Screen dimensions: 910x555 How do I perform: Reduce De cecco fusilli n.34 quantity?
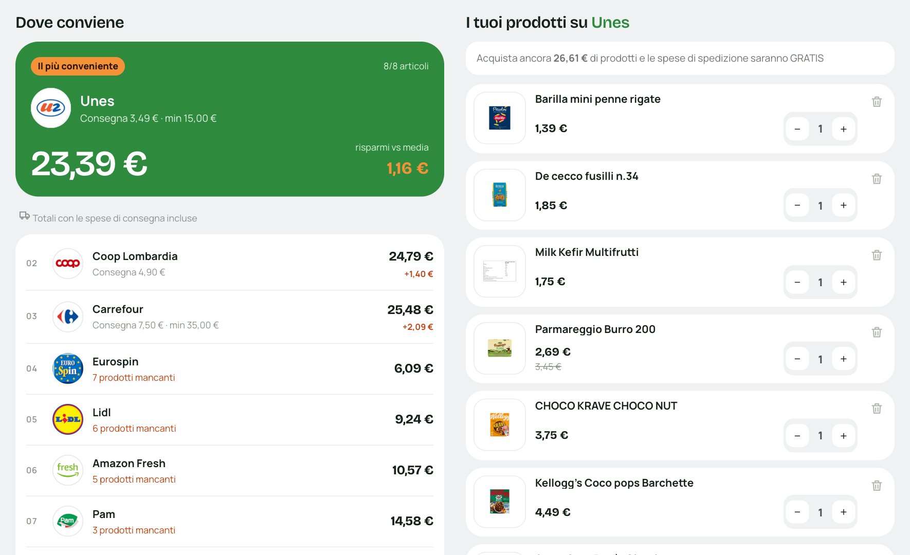[797, 206]
